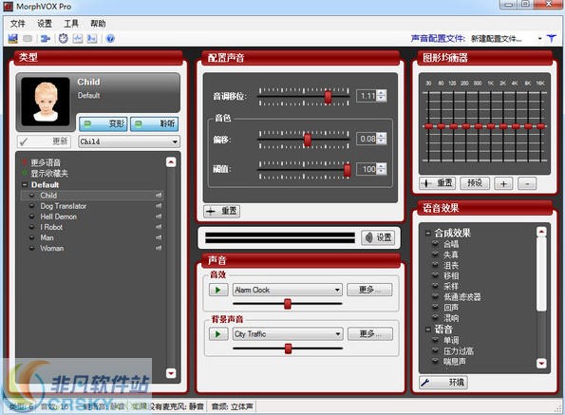Play the Alarm Clock sound effect
This screenshot has width=565, height=415.
pyautogui.click(x=218, y=290)
